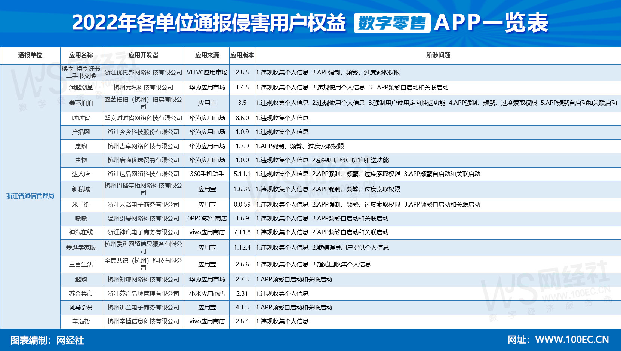
Task: Click version number 4.1.3
Action: [242, 308]
